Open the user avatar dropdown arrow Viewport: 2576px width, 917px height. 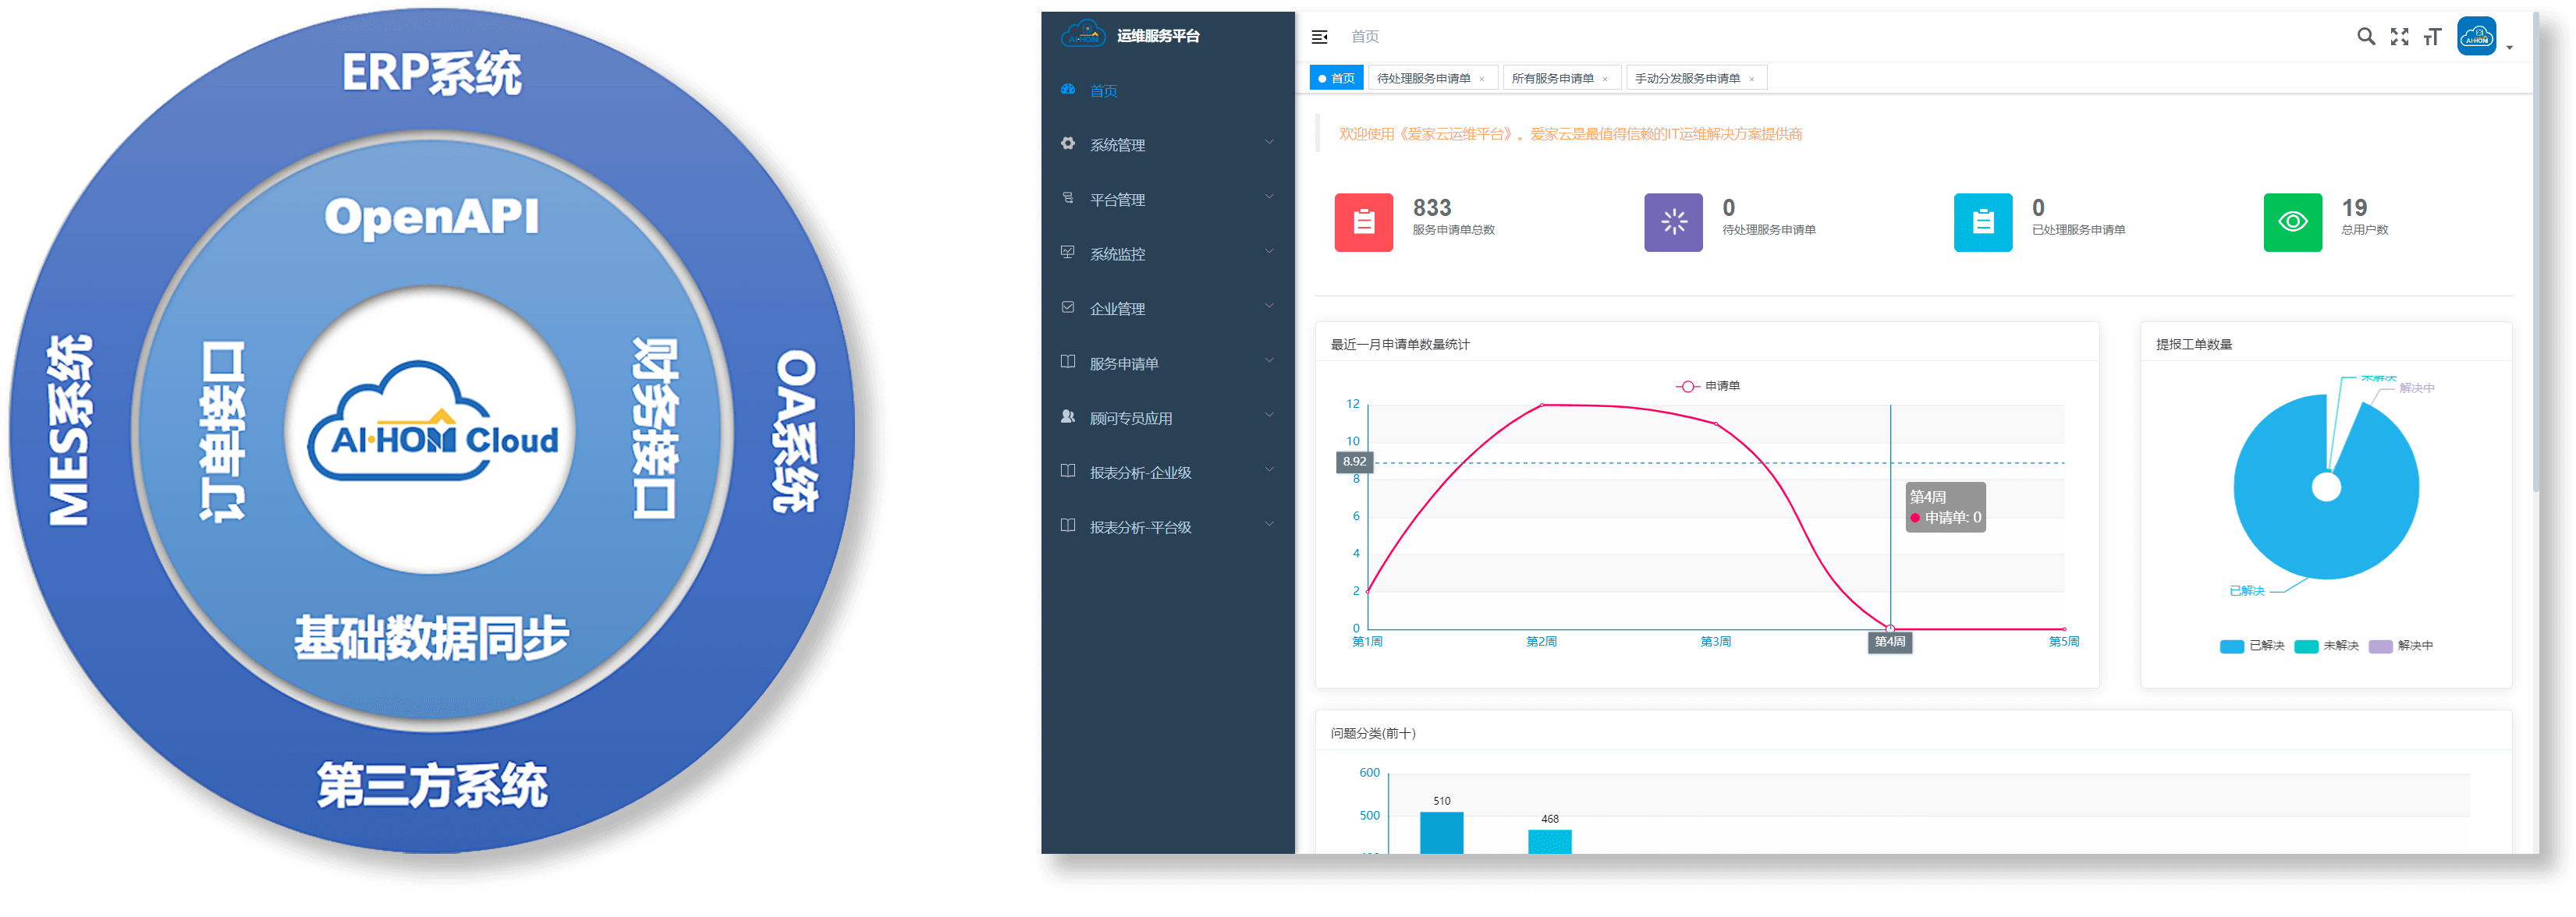tap(2509, 47)
